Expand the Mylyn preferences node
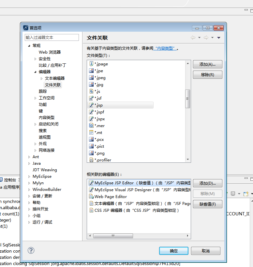This screenshot has width=253, height=267. point(29,183)
